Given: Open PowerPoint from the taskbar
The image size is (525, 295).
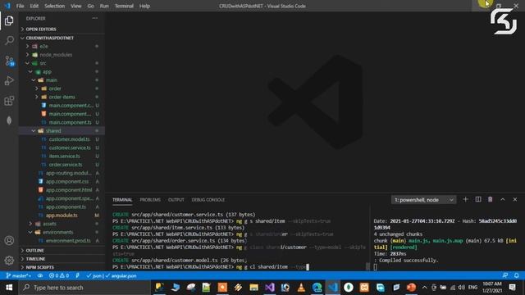Looking at the screenshot, I should [x=412, y=288].
